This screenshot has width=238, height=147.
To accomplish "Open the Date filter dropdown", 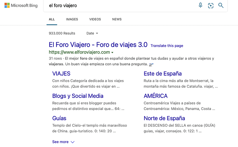I will [x=92, y=33].
